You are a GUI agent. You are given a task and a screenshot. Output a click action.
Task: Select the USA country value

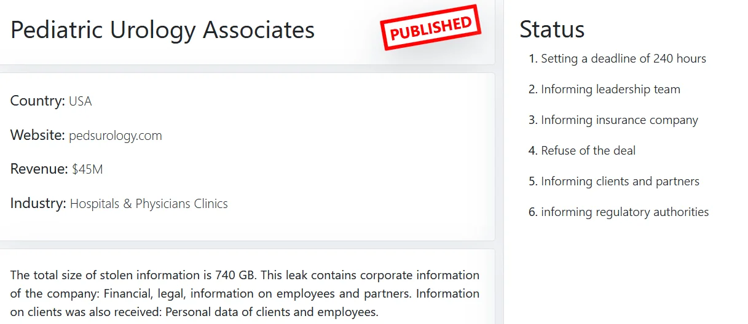coord(81,102)
